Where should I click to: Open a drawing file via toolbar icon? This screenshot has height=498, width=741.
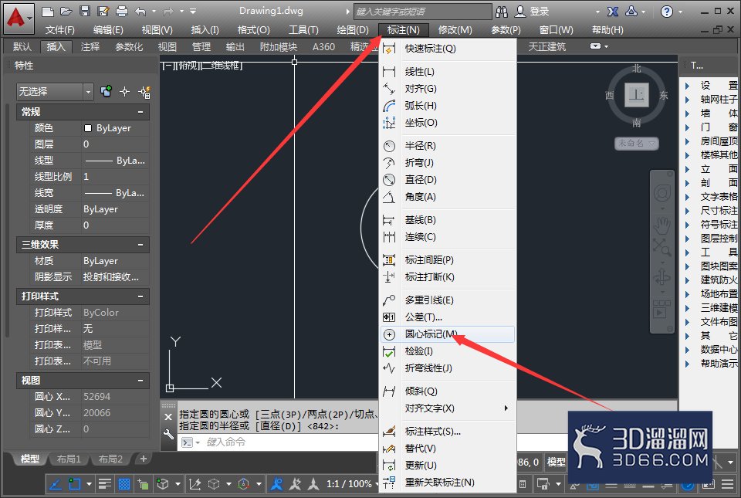point(66,11)
